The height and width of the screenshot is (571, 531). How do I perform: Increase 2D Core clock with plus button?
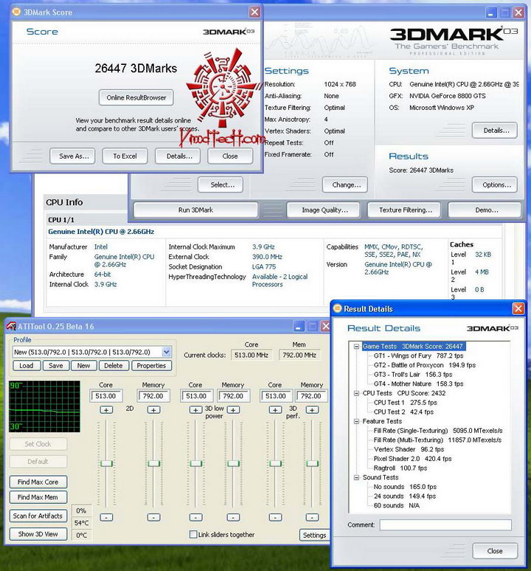[106, 410]
